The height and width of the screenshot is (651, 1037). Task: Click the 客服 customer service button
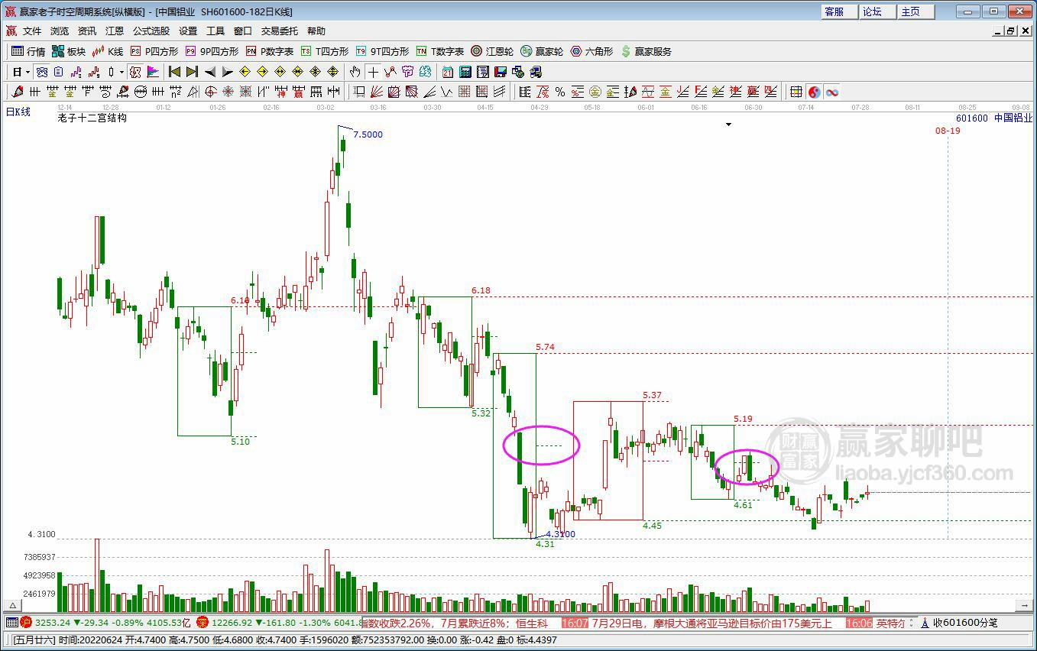[839, 11]
